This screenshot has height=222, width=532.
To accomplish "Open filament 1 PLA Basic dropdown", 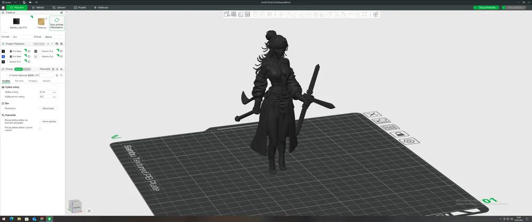I will click(16, 51).
